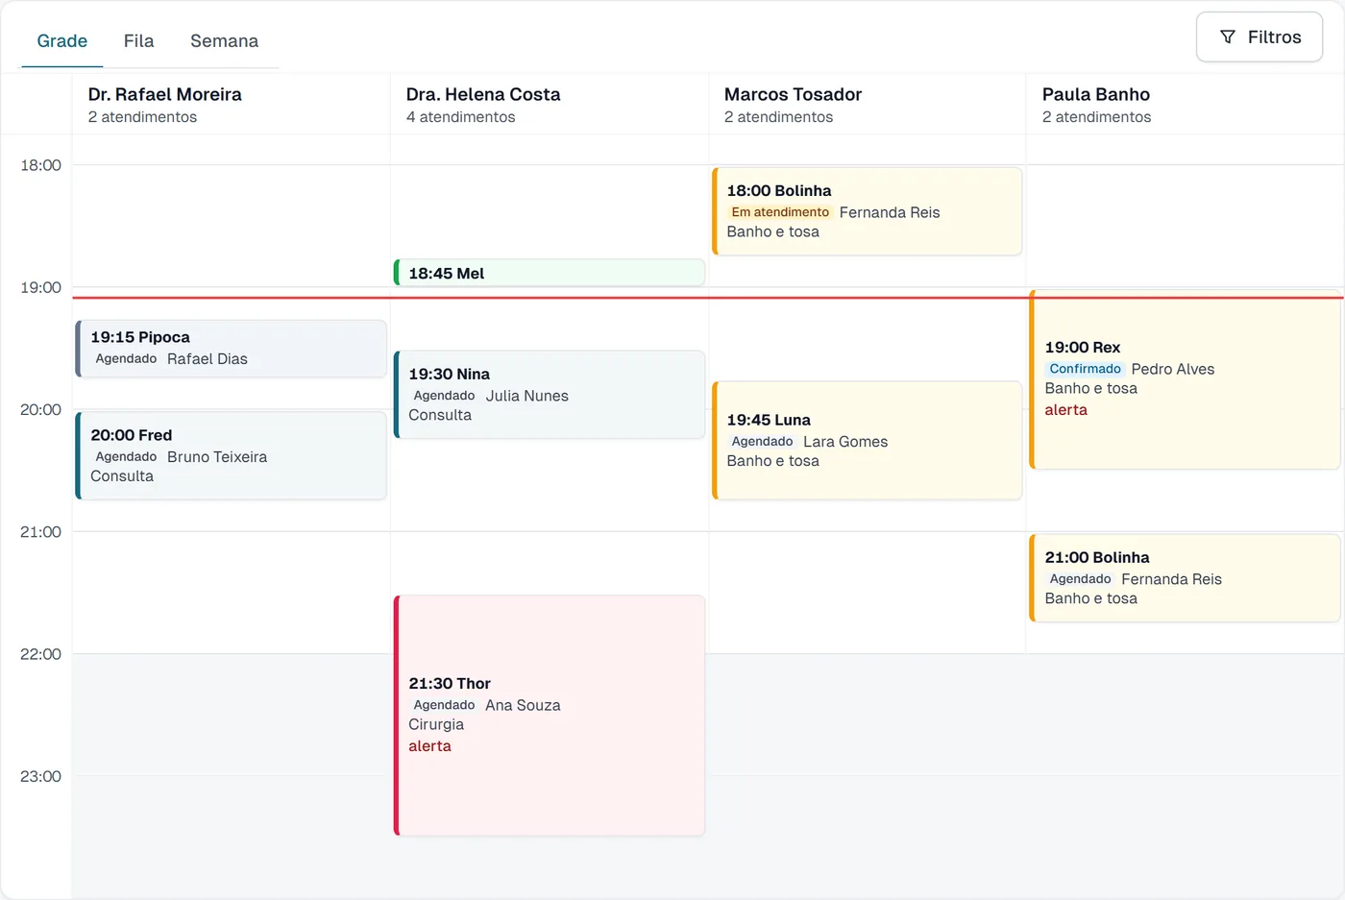Viewport: 1345px width, 900px height.
Task: Open the Filtros button
Action: (1259, 37)
